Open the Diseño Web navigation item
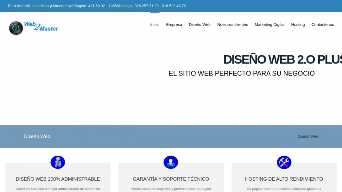 pos(199,24)
